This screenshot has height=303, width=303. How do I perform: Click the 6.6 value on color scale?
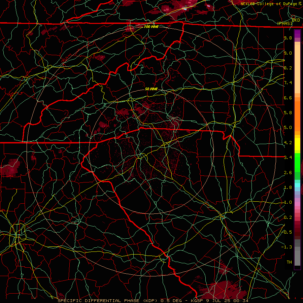(288, 98)
